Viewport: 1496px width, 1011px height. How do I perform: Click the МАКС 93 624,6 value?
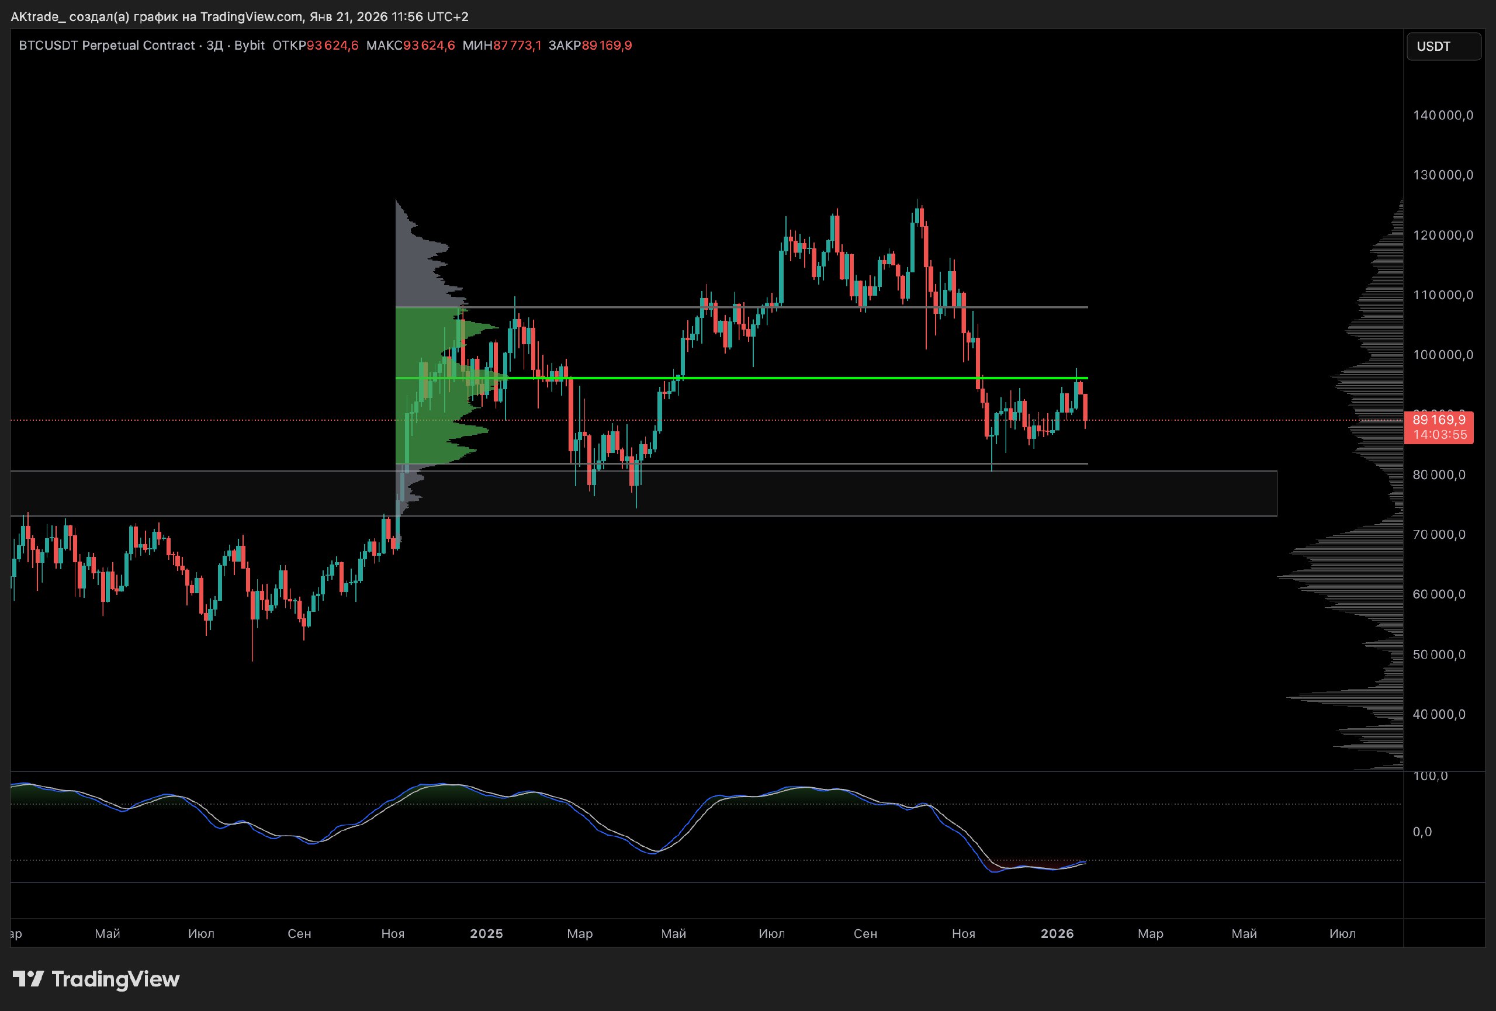(429, 45)
